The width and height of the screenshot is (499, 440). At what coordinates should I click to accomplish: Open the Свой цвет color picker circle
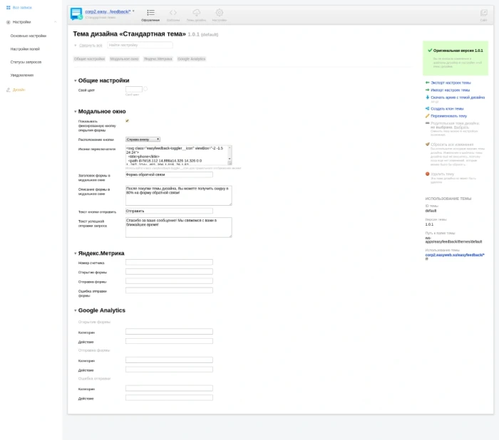tap(145, 89)
